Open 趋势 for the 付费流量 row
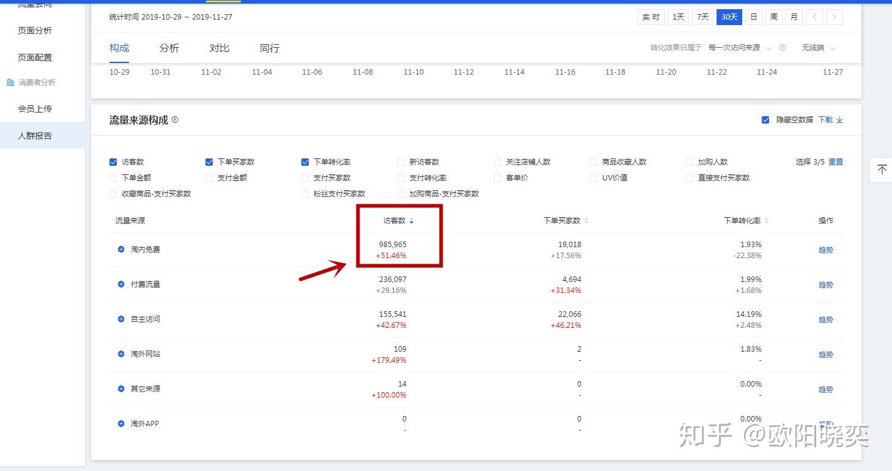 (826, 284)
